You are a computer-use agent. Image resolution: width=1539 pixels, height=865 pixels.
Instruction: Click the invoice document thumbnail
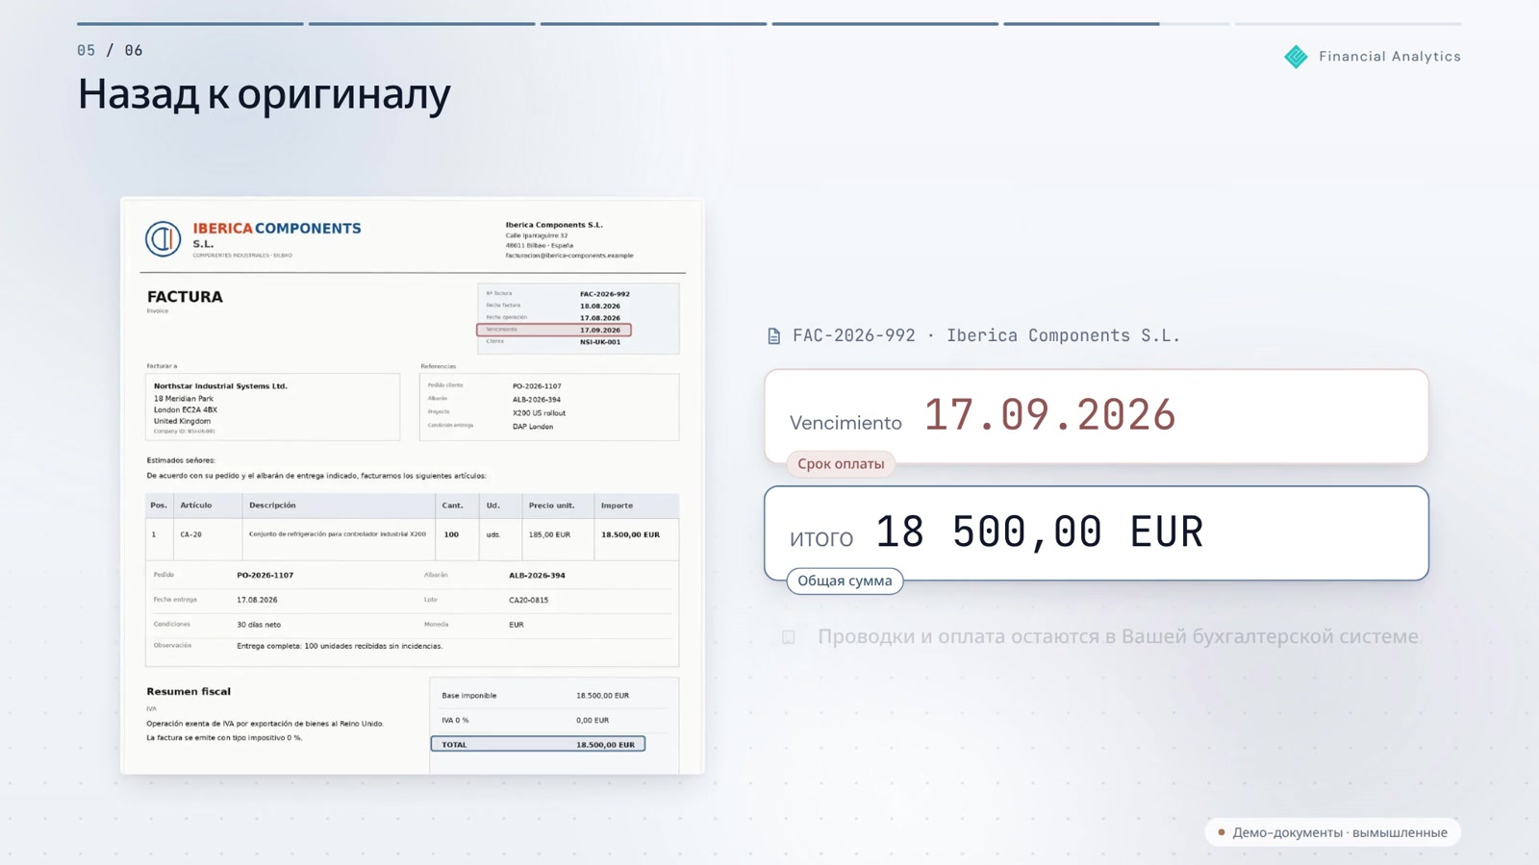[x=413, y=486]
